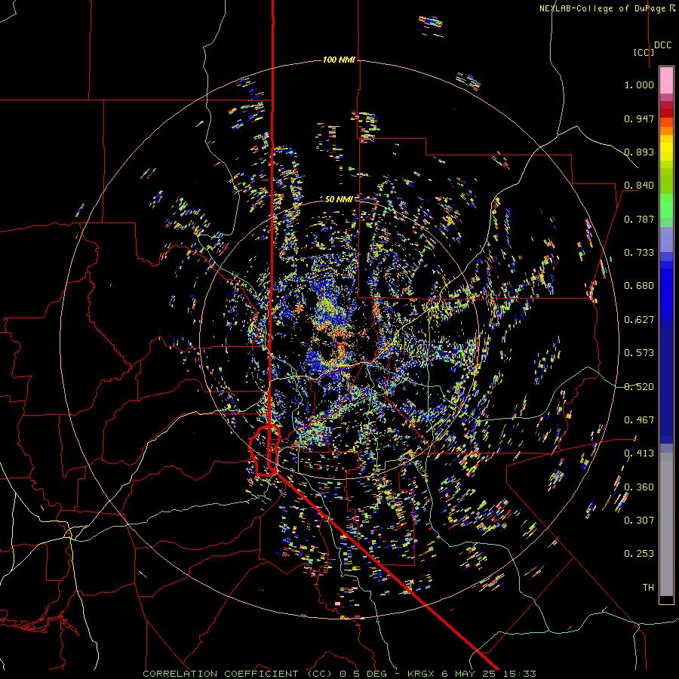Click the 0.840 legend value
The width and height of the screenshot is (679, 679).
pyautogui.click(x=639, y=186)
